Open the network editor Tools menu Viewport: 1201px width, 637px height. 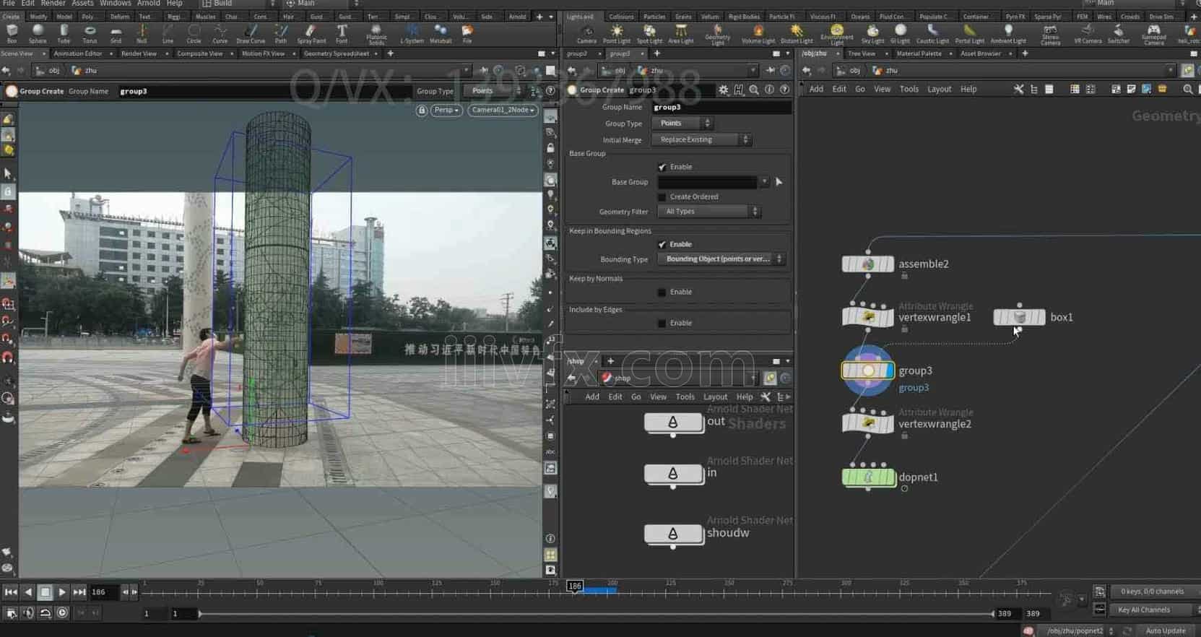[x=909, y=90]
